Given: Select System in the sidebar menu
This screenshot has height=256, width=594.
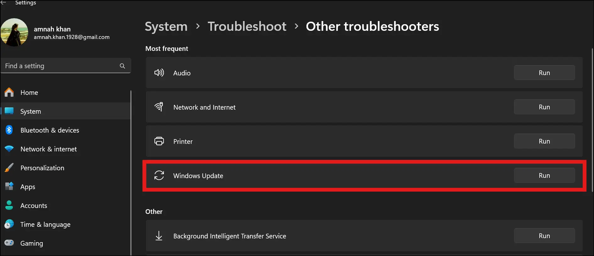Looking at the screenshot, I should coord(30,111).
